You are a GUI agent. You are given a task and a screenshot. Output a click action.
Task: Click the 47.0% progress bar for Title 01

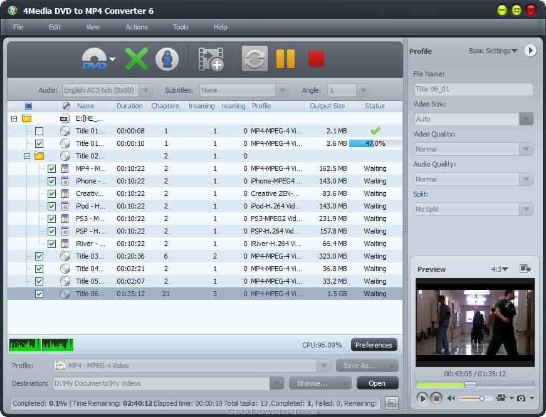pyautogui.click(x=375, y=143)
